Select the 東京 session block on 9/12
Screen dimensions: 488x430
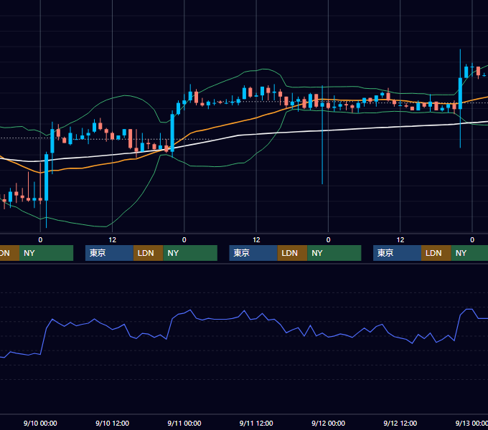coord(397,253)
